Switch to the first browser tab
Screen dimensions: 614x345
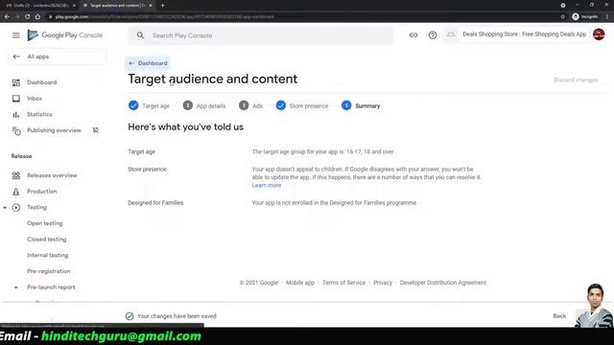pyautogui.click(x=39, y=6)
